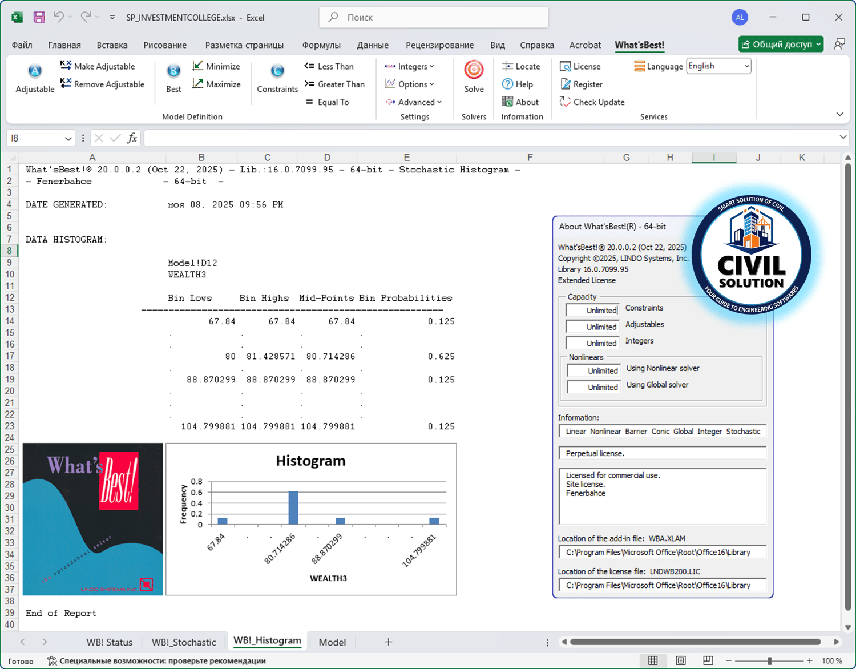This screenshot has width=856, height=669.
Task: Click the Redo arrow icon
Action: tap(86, 17)
